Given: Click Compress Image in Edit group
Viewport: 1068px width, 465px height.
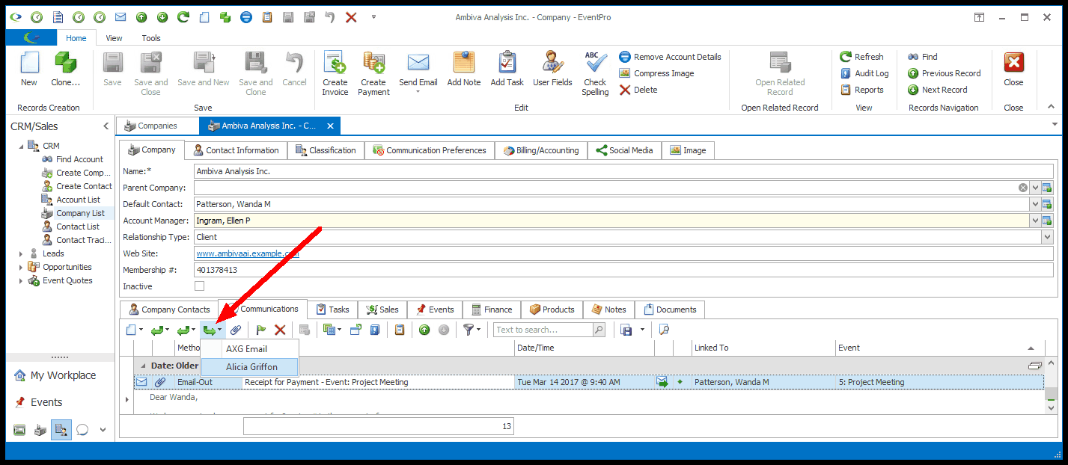Looking at the screenshot, I should pyautogui.click(x=656, y=73).
